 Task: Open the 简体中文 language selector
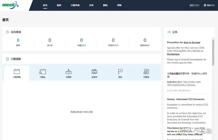click(209, 5)
